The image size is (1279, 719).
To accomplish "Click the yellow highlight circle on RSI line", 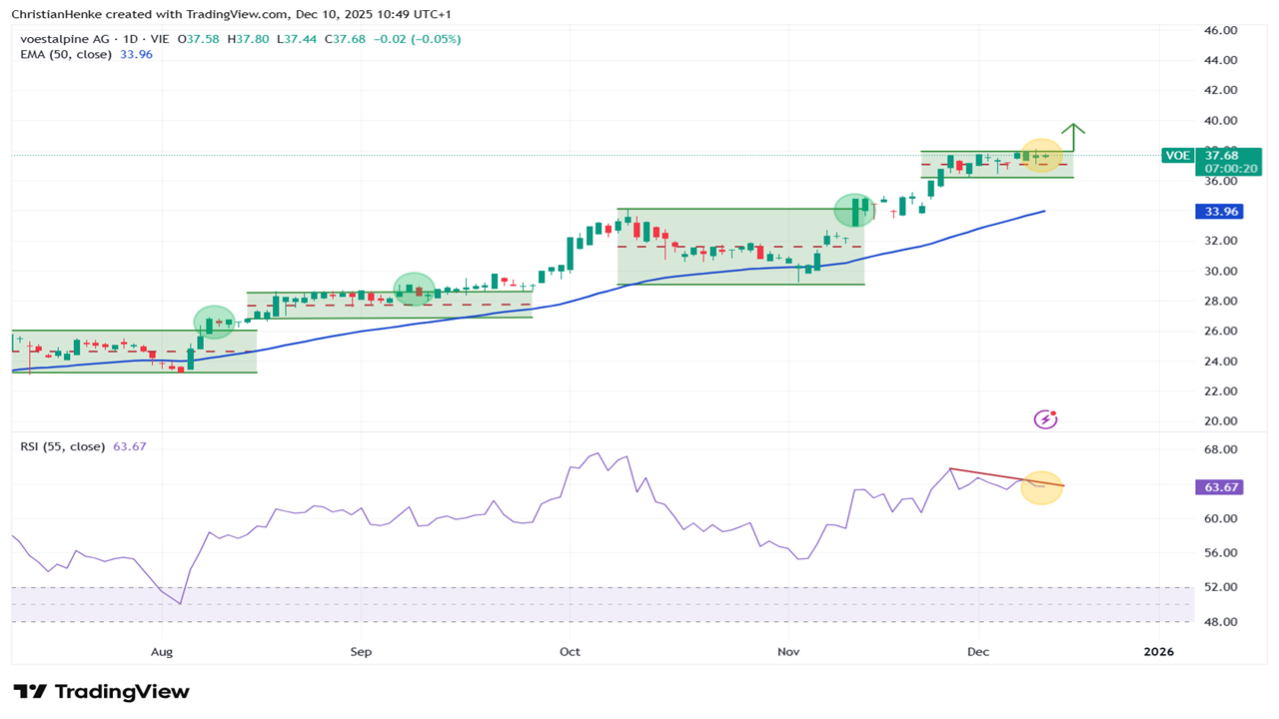I will click(x=1041, y=487).
